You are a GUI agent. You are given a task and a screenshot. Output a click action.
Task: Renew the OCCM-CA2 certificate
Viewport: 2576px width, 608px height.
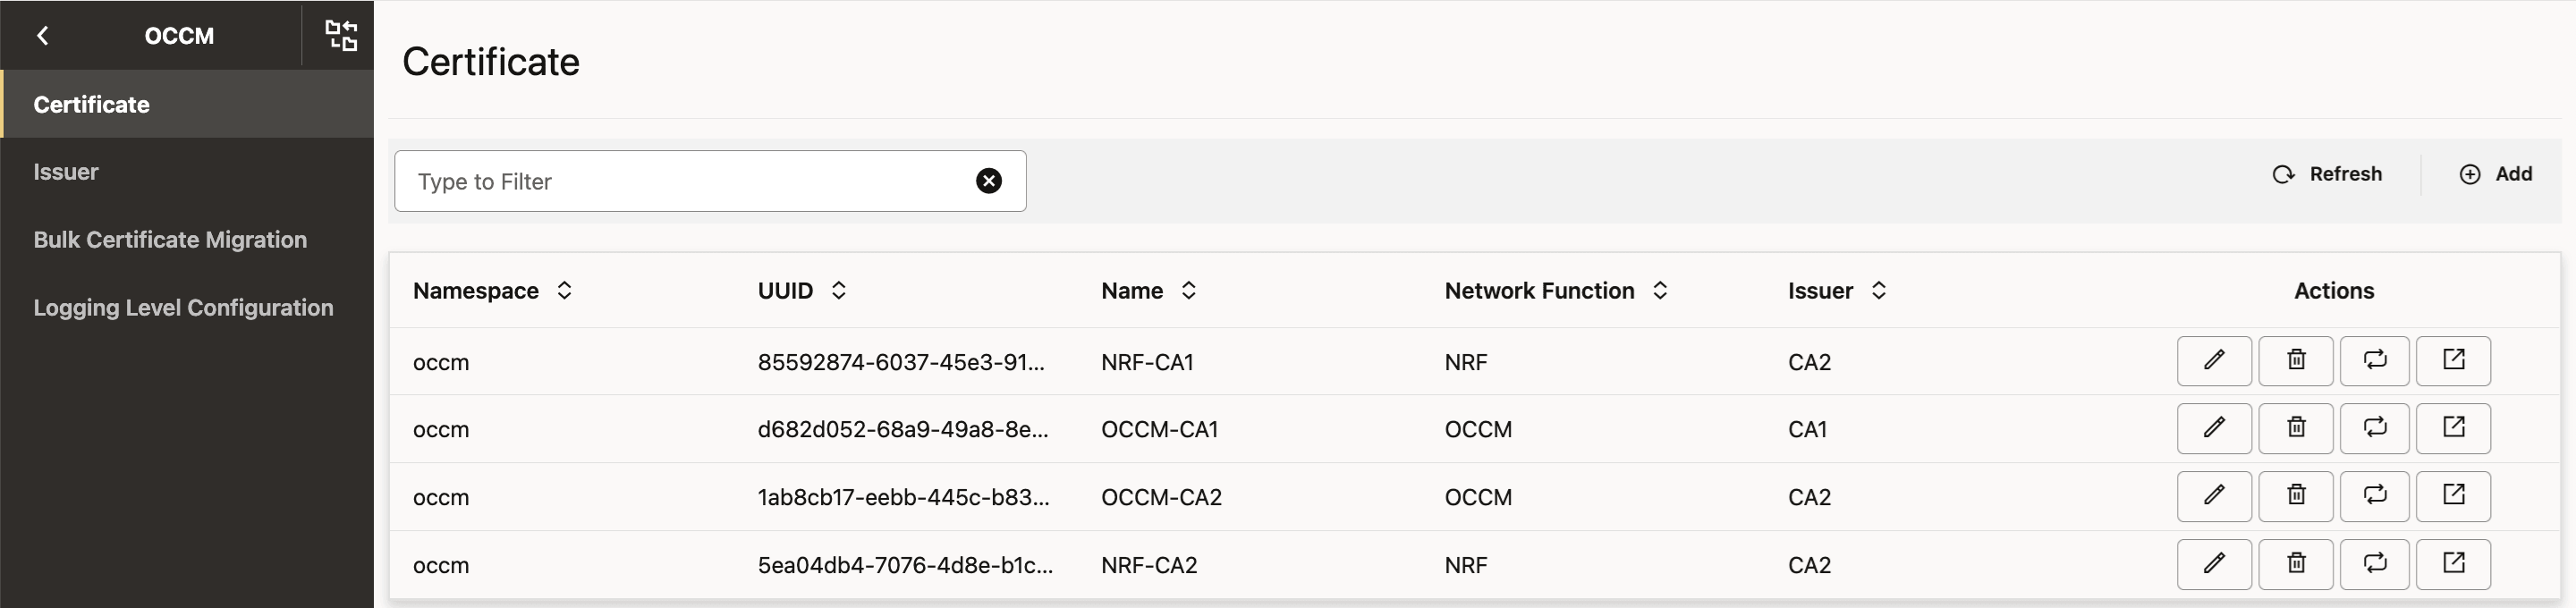[2374, 497]
